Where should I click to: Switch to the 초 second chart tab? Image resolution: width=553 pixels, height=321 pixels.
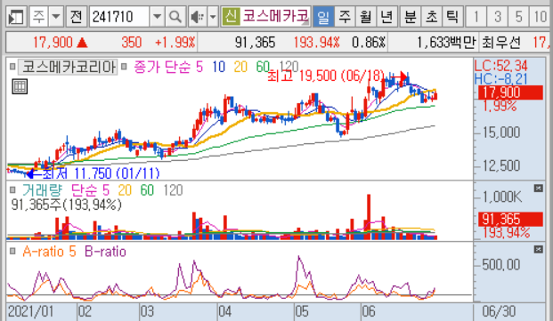point(431,17)
